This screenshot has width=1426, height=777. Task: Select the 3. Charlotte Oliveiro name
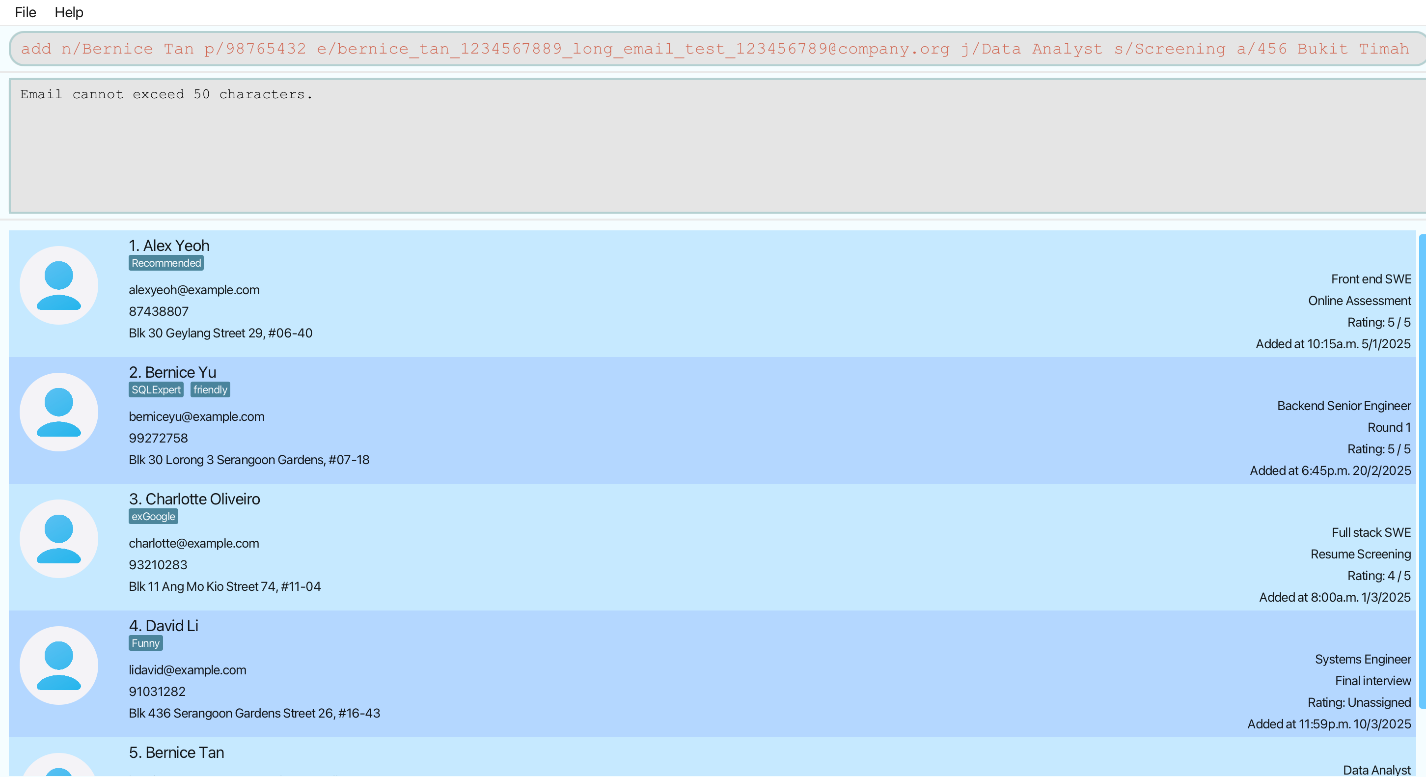click(194, 499)
